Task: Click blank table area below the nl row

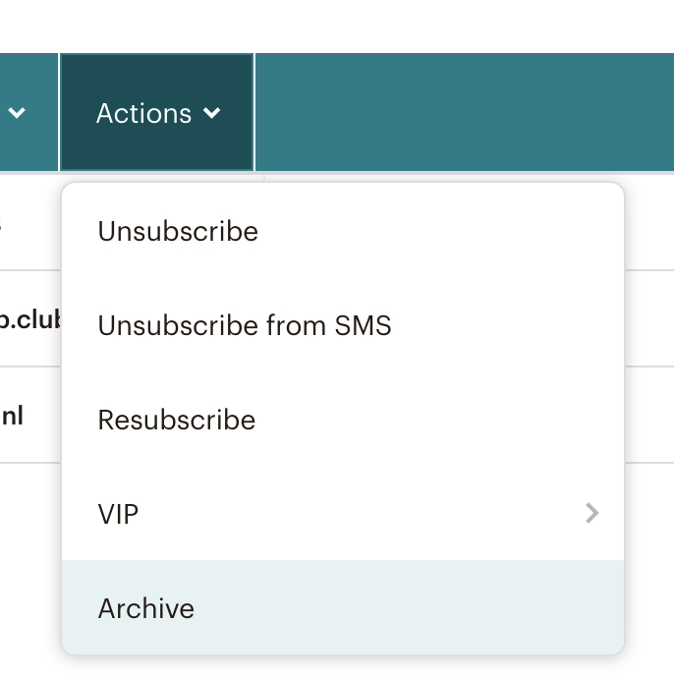Action: coord(30,562)
